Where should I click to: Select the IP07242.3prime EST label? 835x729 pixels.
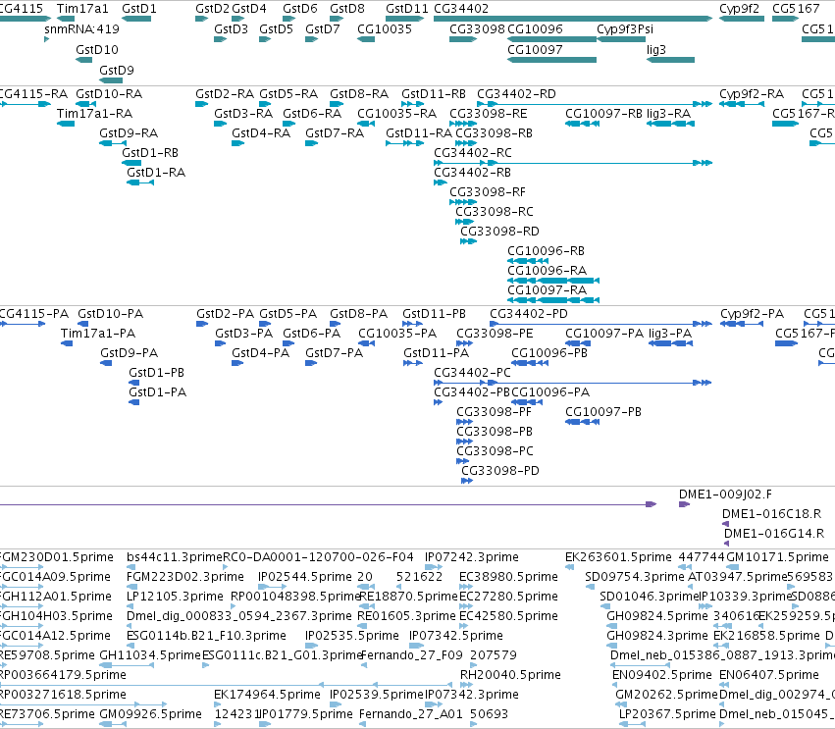coord(472,557)
